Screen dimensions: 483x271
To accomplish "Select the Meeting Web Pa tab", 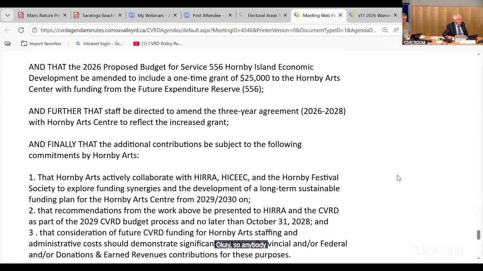I will (x=315, y=15).
